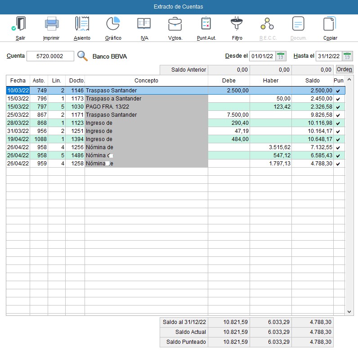Toggle Pun checkmark on 19/04/22 Ingreso row
The image size is (358, 351).
click(x=338, y=139)
